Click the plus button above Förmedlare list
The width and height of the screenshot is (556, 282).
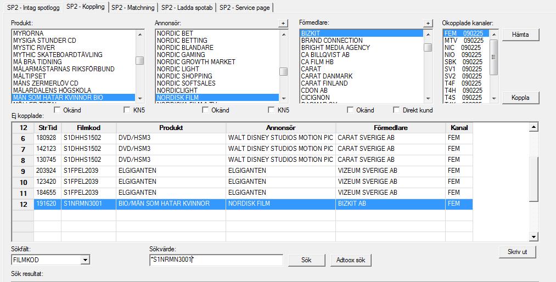tap(428, 24)
